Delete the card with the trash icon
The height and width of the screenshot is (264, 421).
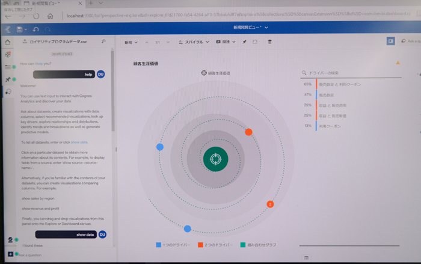[x=270, y=41]
